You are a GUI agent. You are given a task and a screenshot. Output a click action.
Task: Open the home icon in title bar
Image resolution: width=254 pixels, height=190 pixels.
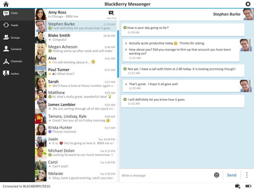pyautogui.click(x=6, y=4)
